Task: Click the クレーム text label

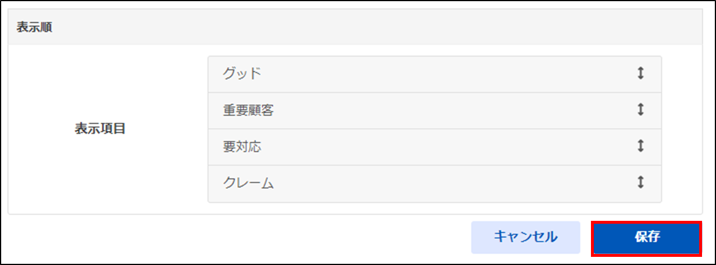Action: [248, 183]
